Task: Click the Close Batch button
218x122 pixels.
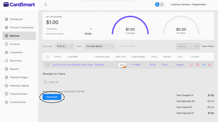Action: [x=52, y=97]
